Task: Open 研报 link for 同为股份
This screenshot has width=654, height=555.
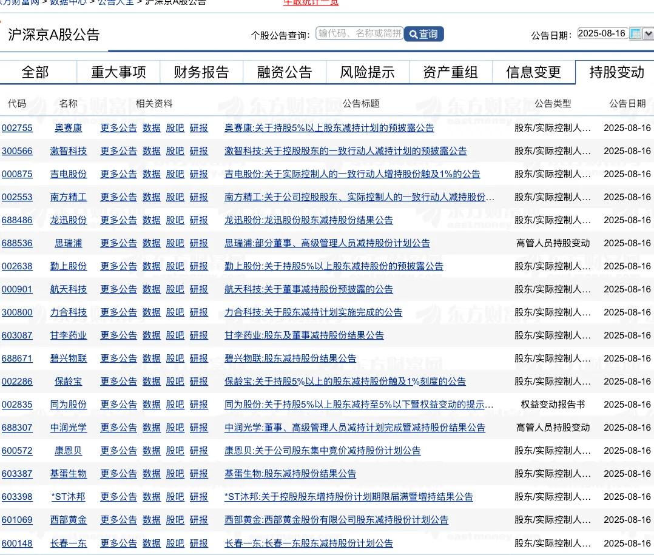Action: 198,405
